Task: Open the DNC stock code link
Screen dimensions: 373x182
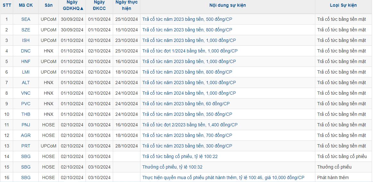Action: pyautogui.click(x=26, y=51)
